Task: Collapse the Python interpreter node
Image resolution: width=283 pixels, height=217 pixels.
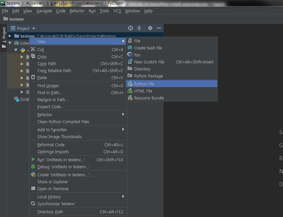Action: click(16, 50)
